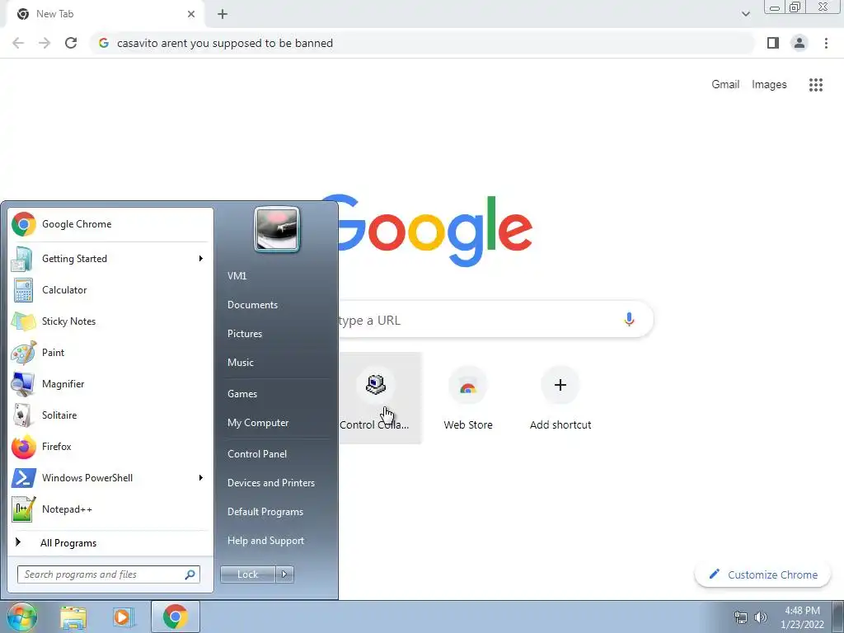
Task: Open Windows Explorer from the taskbar
Action: 73,617
